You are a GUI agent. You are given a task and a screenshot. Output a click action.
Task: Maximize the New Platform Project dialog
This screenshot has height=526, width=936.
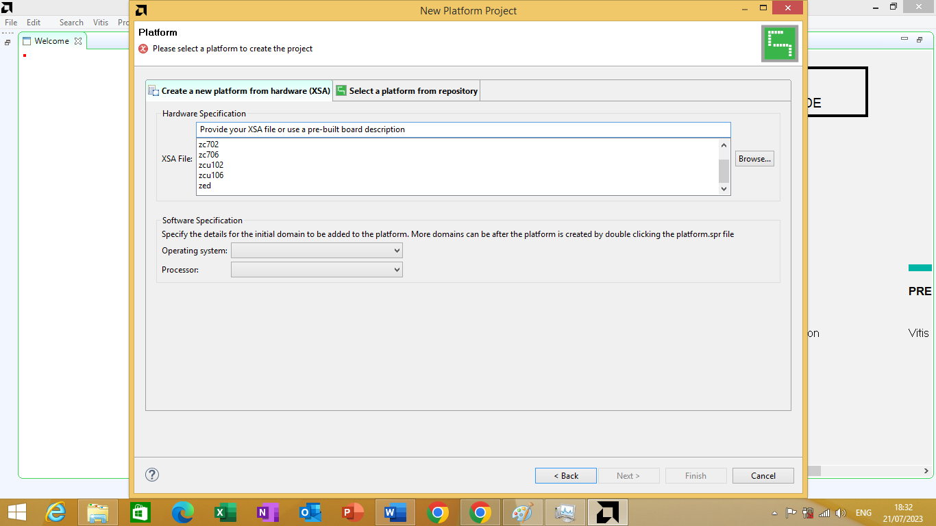[x=762, y=8]
